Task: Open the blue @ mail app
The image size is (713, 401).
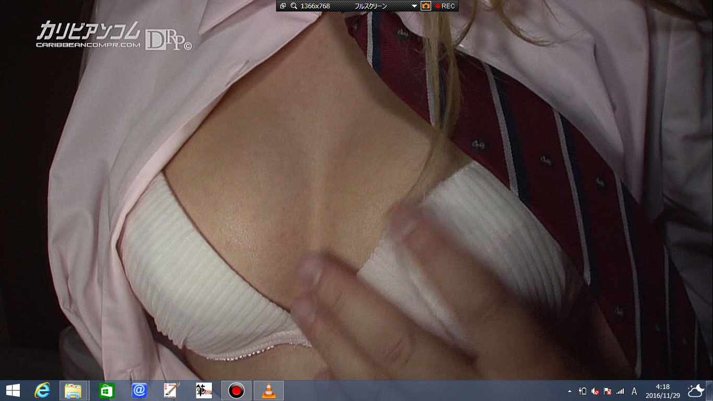Action: coord(139,391)
